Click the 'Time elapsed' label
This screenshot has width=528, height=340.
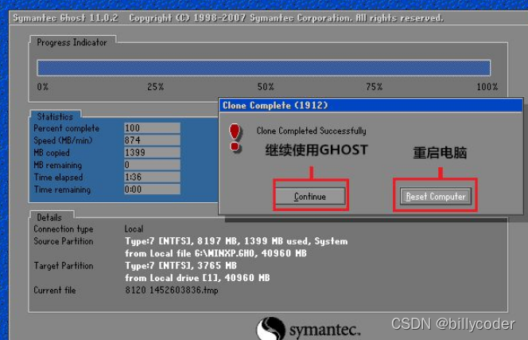(x=58, y=177)
